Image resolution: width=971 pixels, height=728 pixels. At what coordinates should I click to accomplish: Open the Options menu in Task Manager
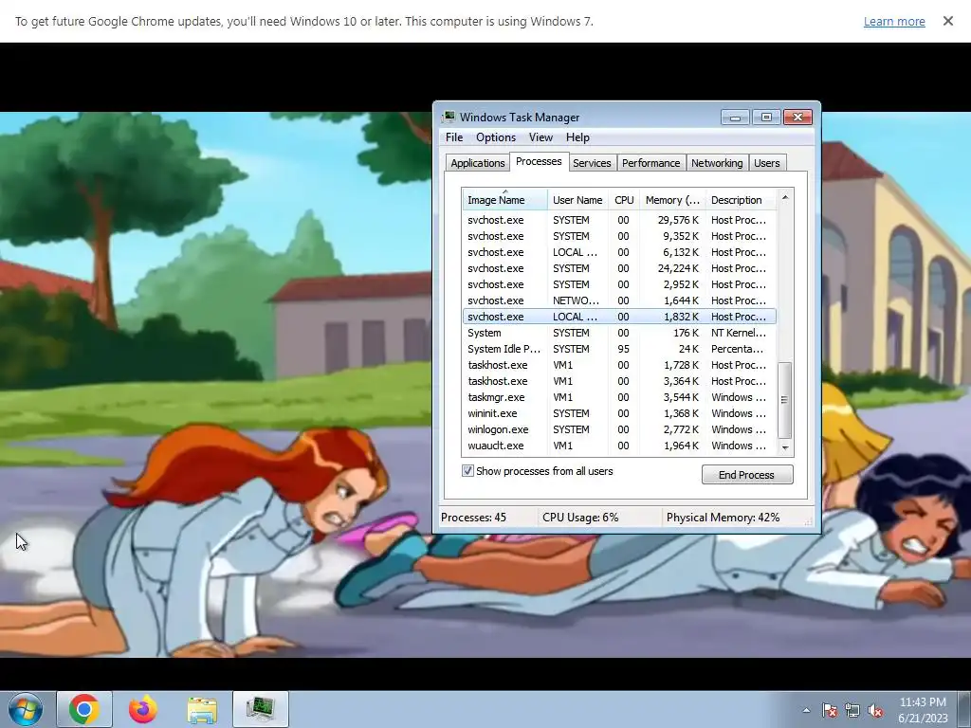pyautogui.click(x=495, y=137)
